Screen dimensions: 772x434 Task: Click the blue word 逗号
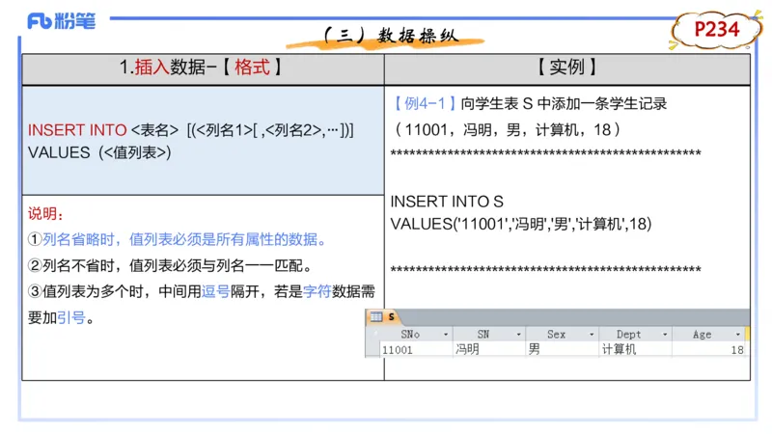click(215, 292)
